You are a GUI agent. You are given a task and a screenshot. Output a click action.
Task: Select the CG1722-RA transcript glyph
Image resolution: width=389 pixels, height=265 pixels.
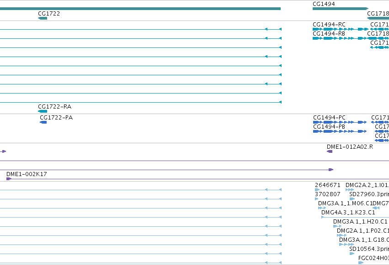coord(43,111)
